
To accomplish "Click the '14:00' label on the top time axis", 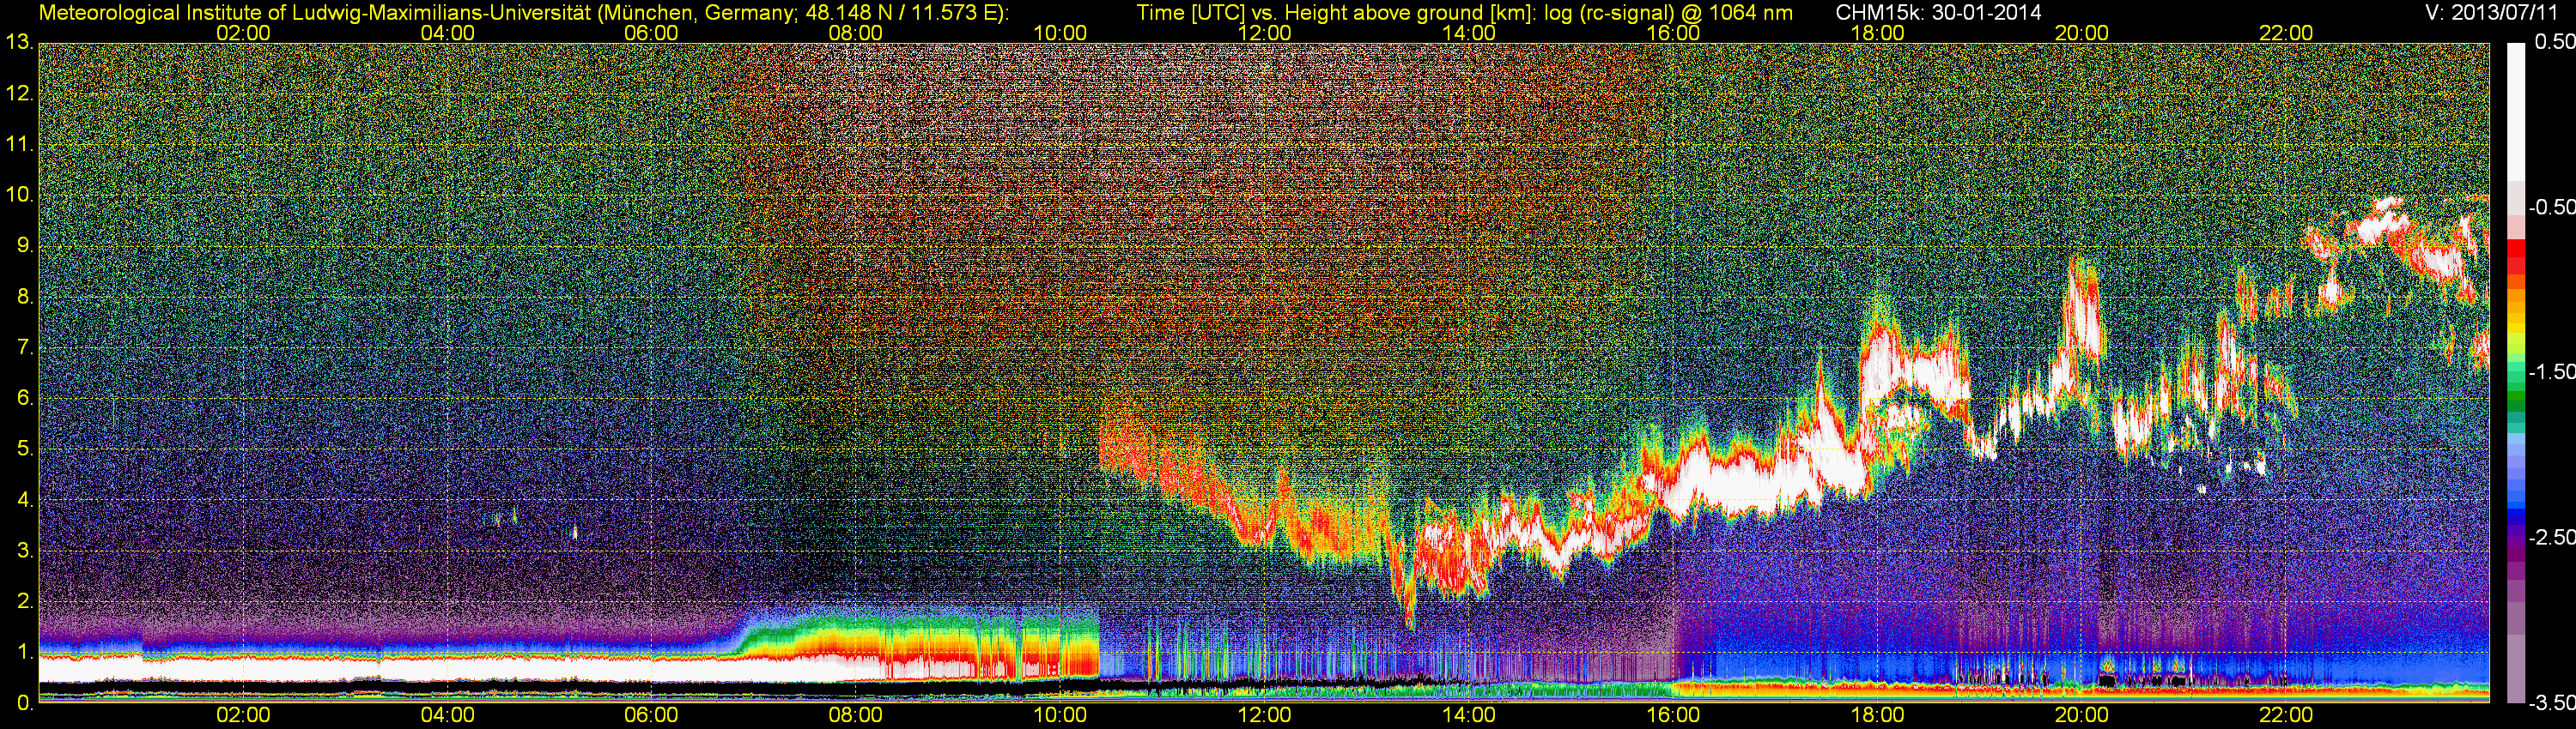I will 1469,33.
